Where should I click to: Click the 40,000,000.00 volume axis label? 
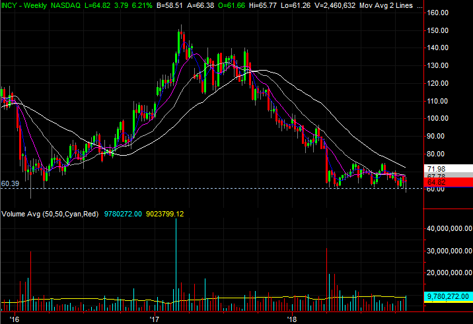coord(449,228)
